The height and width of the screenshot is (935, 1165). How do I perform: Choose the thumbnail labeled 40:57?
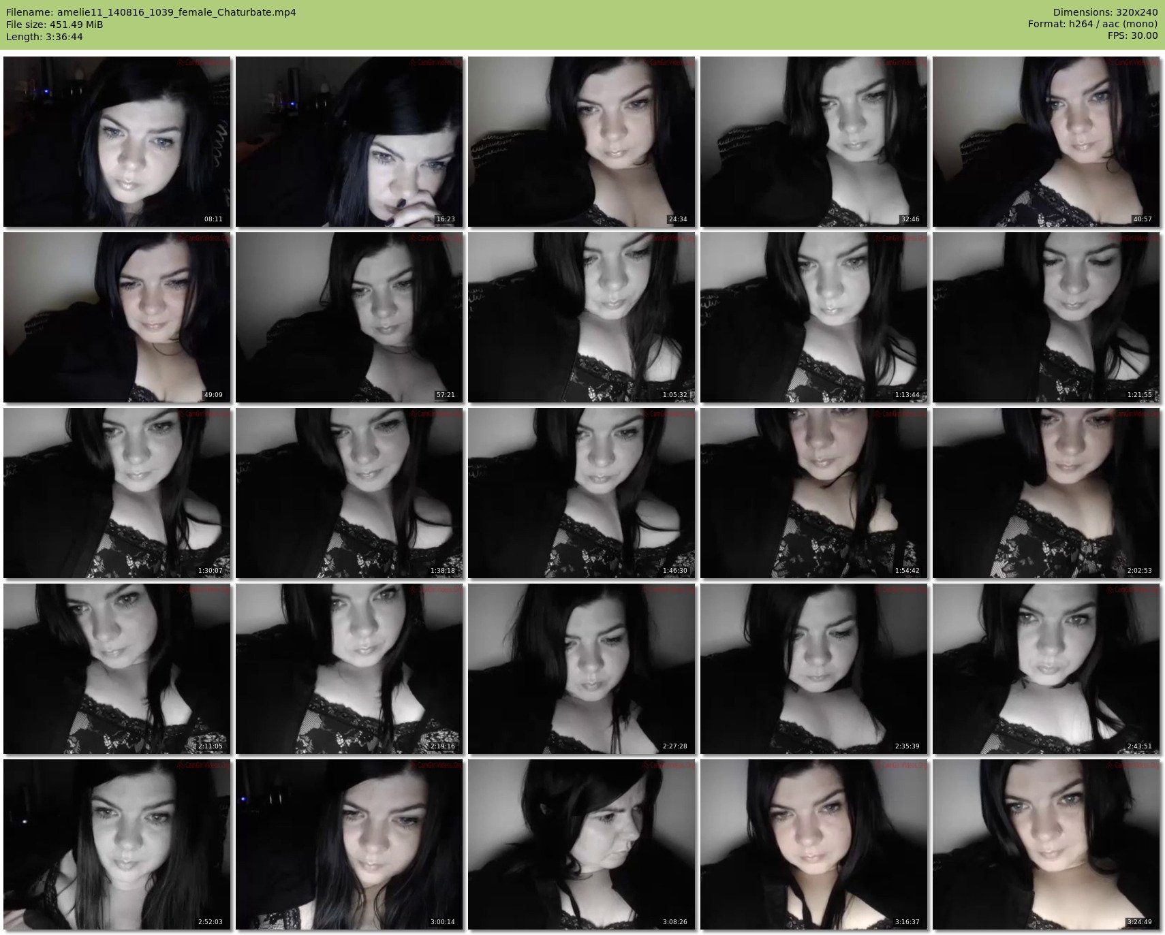(1046, 142)
